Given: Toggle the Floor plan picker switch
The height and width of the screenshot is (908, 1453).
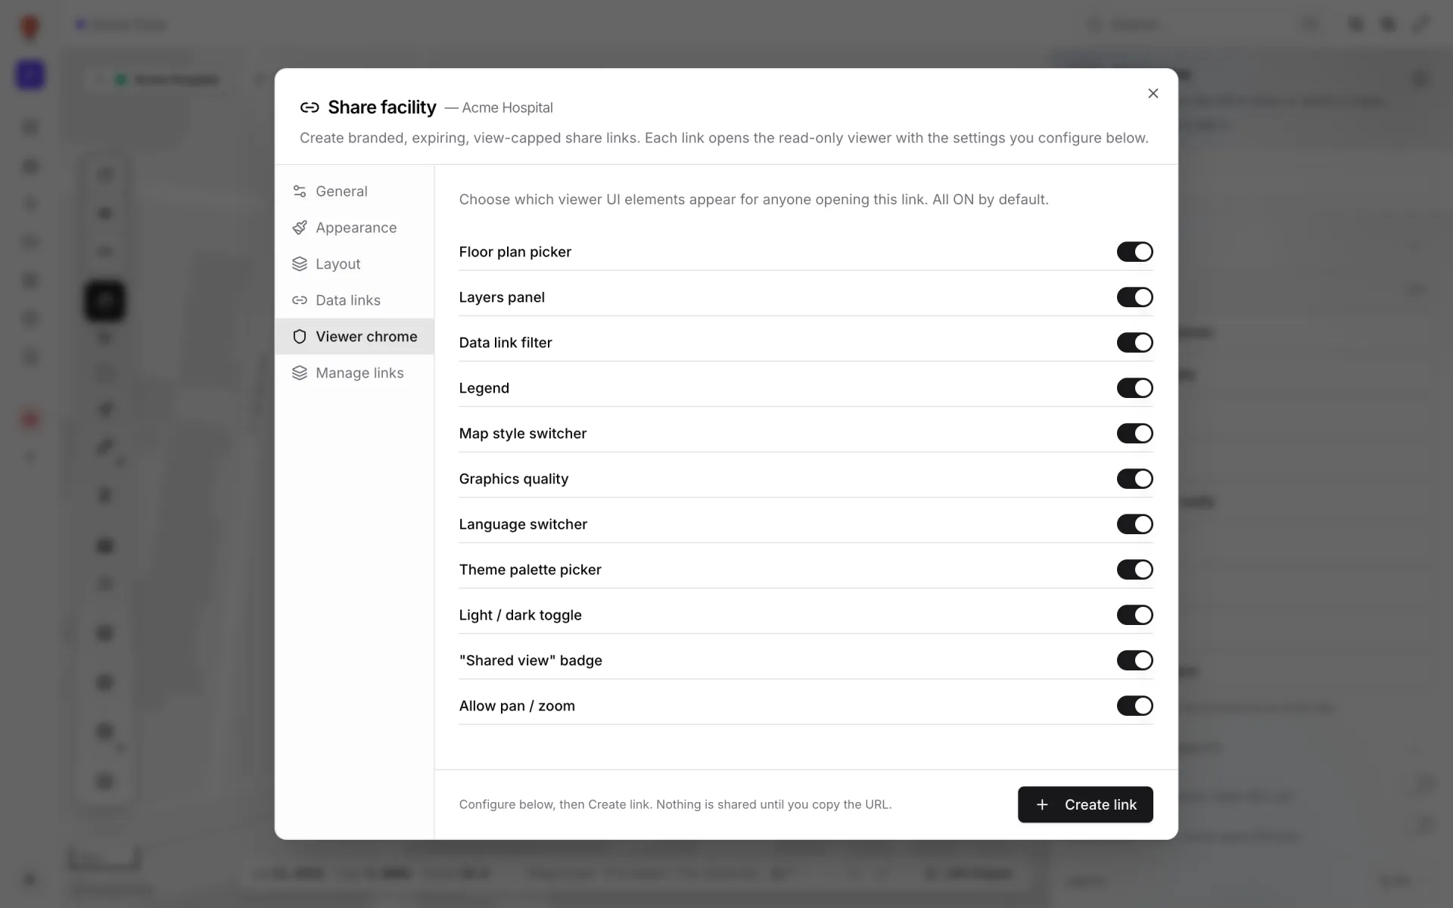Looking at the screenshot, I should [x=1134, y=252].
